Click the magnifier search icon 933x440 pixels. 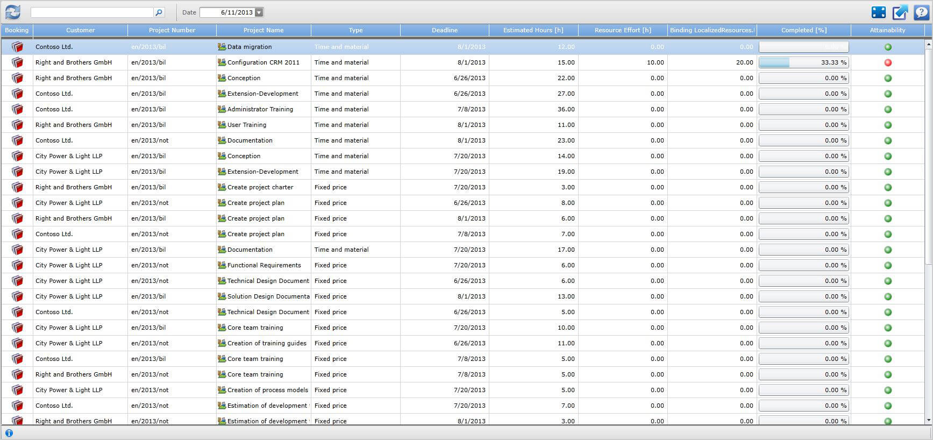[159, 12]
